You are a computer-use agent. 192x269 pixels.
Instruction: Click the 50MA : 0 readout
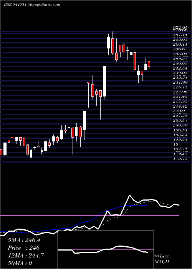coord(20,263)
